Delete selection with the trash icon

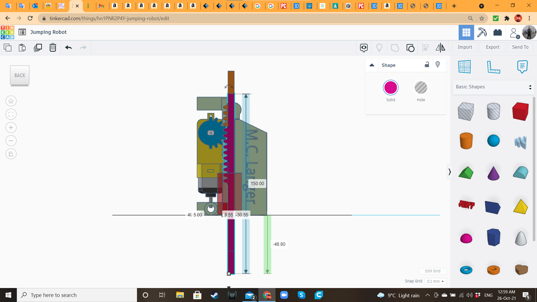tap(53, 48)
